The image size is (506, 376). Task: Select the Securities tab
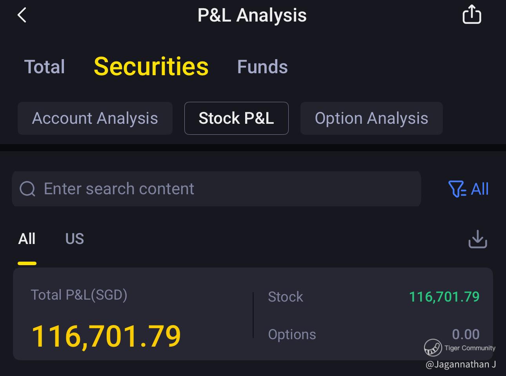click(x=151, y=66)
